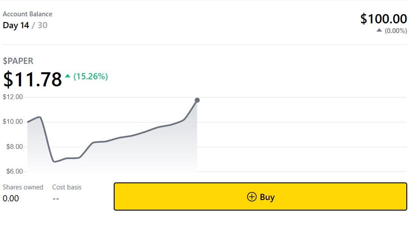Viewport: 409px width, 230px height.
Task: Click the yellow Buy button
Action: [260, 197]
